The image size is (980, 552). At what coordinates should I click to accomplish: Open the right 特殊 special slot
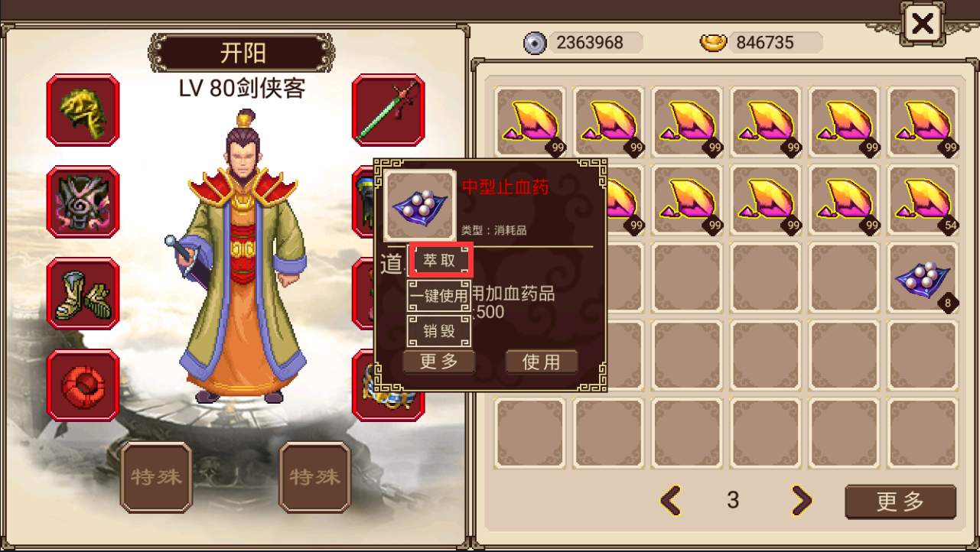tap(314, 477)
